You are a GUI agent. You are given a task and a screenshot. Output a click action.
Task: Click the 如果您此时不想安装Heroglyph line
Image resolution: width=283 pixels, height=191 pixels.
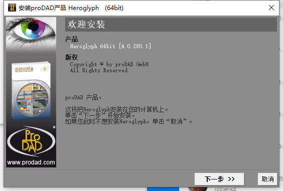click(x=128, y=121)
